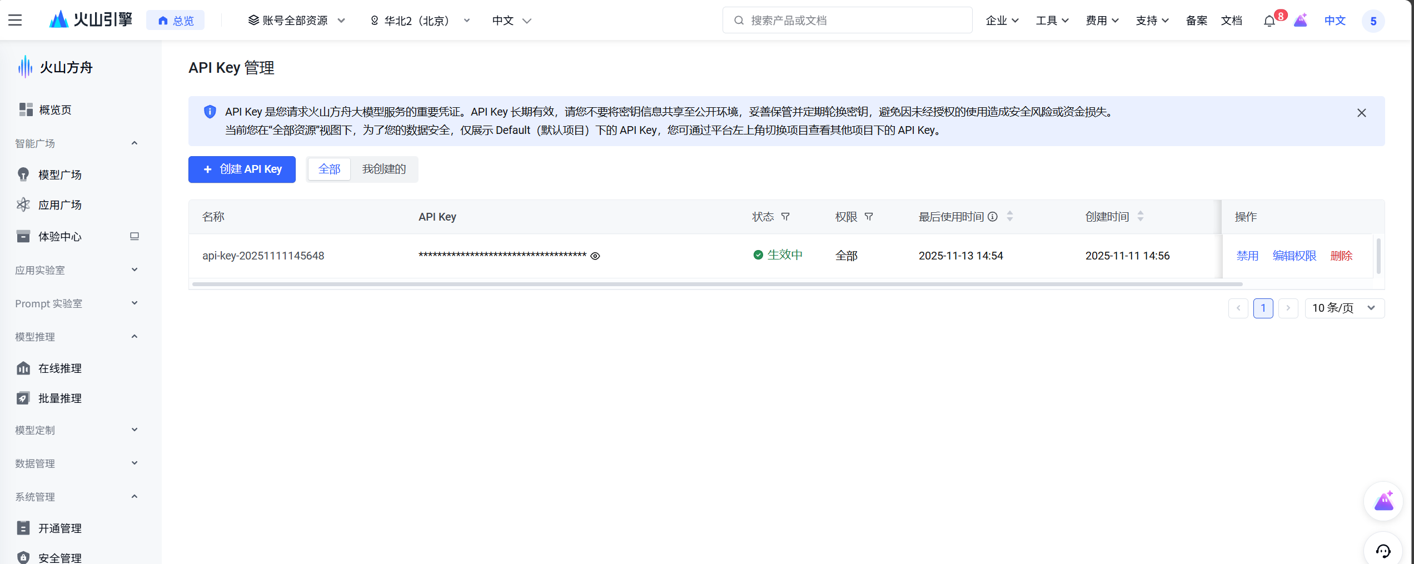Click the Volcano Ark product logo
1414x564 pixels.
coord(56,67)
